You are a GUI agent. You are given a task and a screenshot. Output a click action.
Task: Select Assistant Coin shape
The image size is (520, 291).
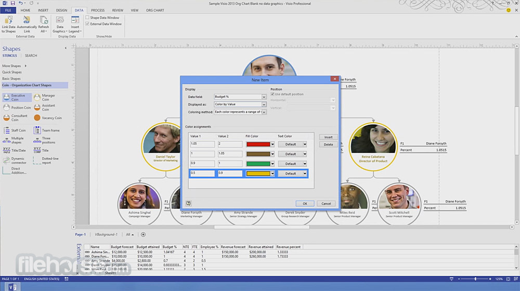pyautogui.click(x=46, y=108)
